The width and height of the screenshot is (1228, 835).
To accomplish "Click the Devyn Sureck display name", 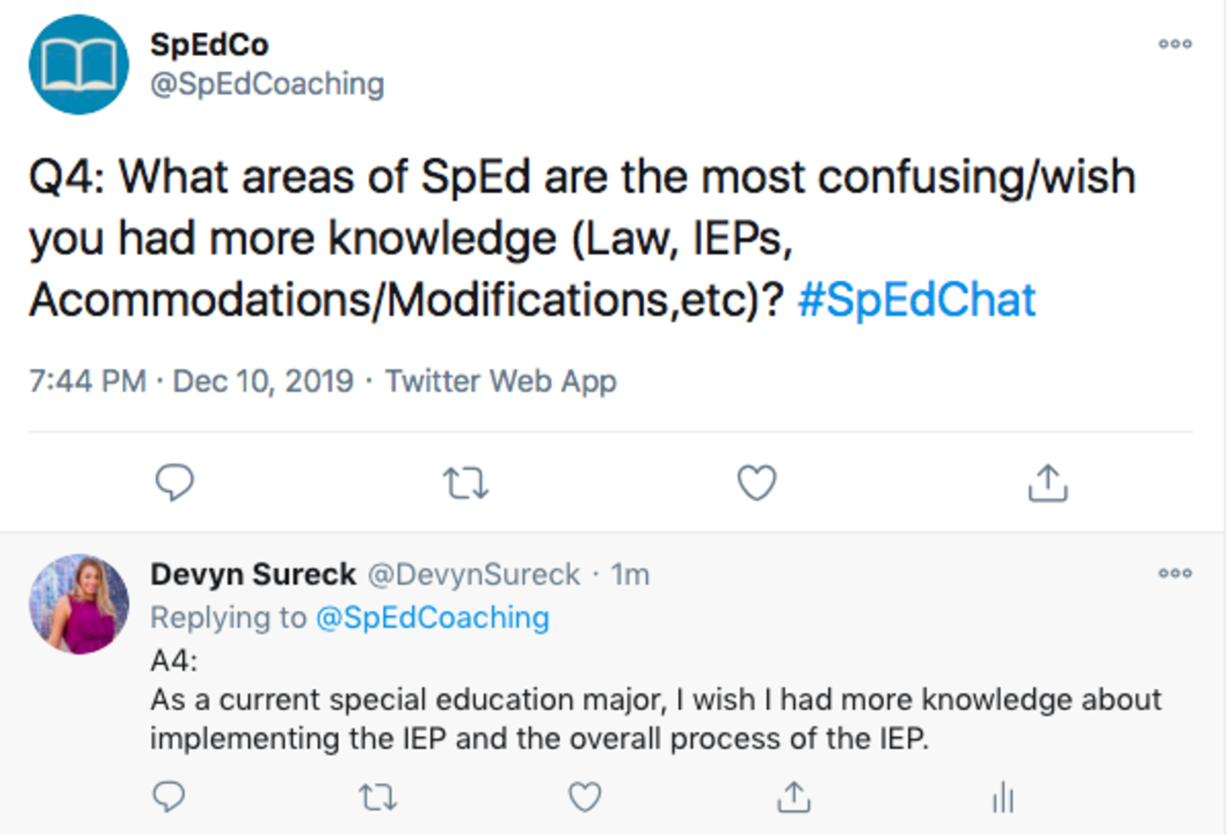I will tap(253, 574).
